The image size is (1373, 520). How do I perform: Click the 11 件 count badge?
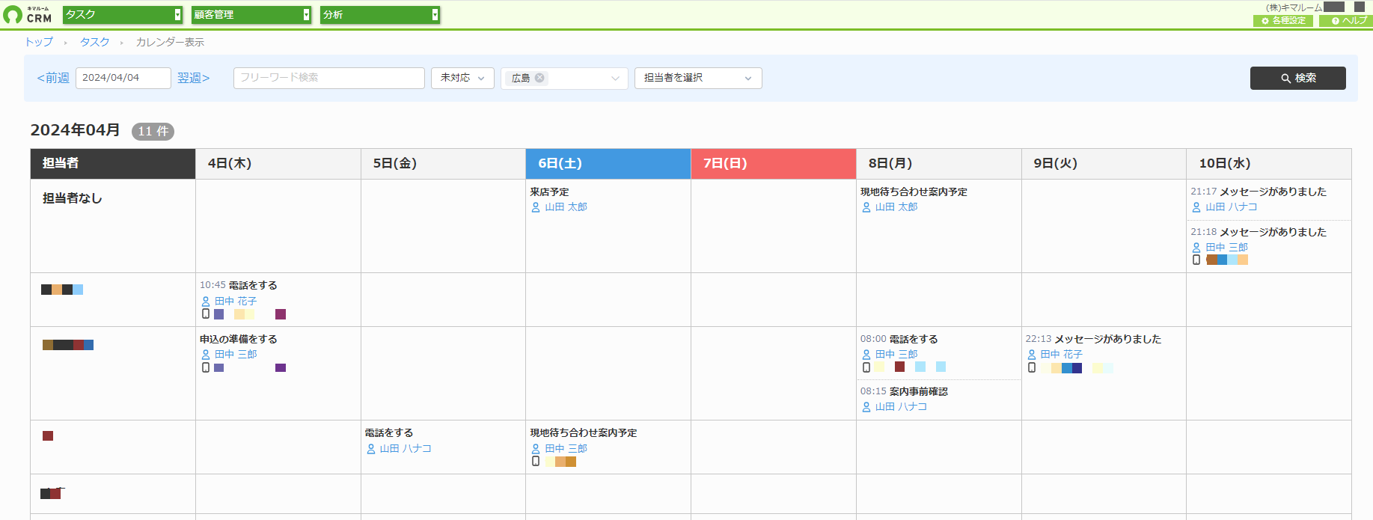153,132
